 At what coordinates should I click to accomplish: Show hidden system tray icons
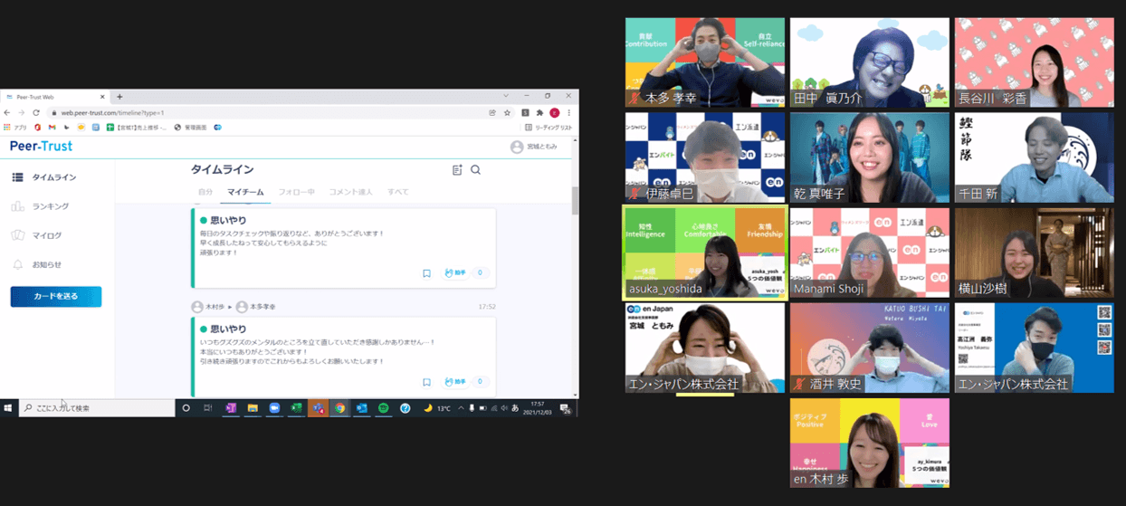click(x=461, y=408)
